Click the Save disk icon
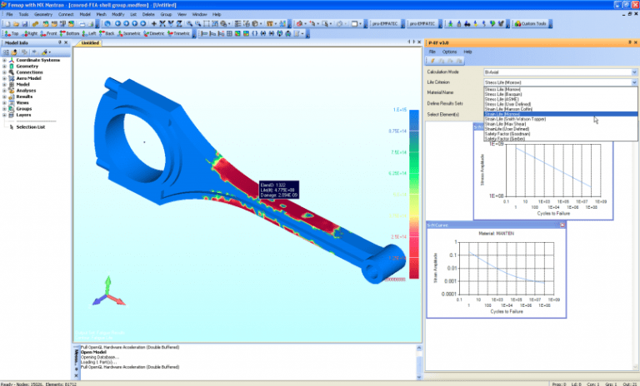The image size is (640, 386). pyautogui.click(x=24, y=24)
